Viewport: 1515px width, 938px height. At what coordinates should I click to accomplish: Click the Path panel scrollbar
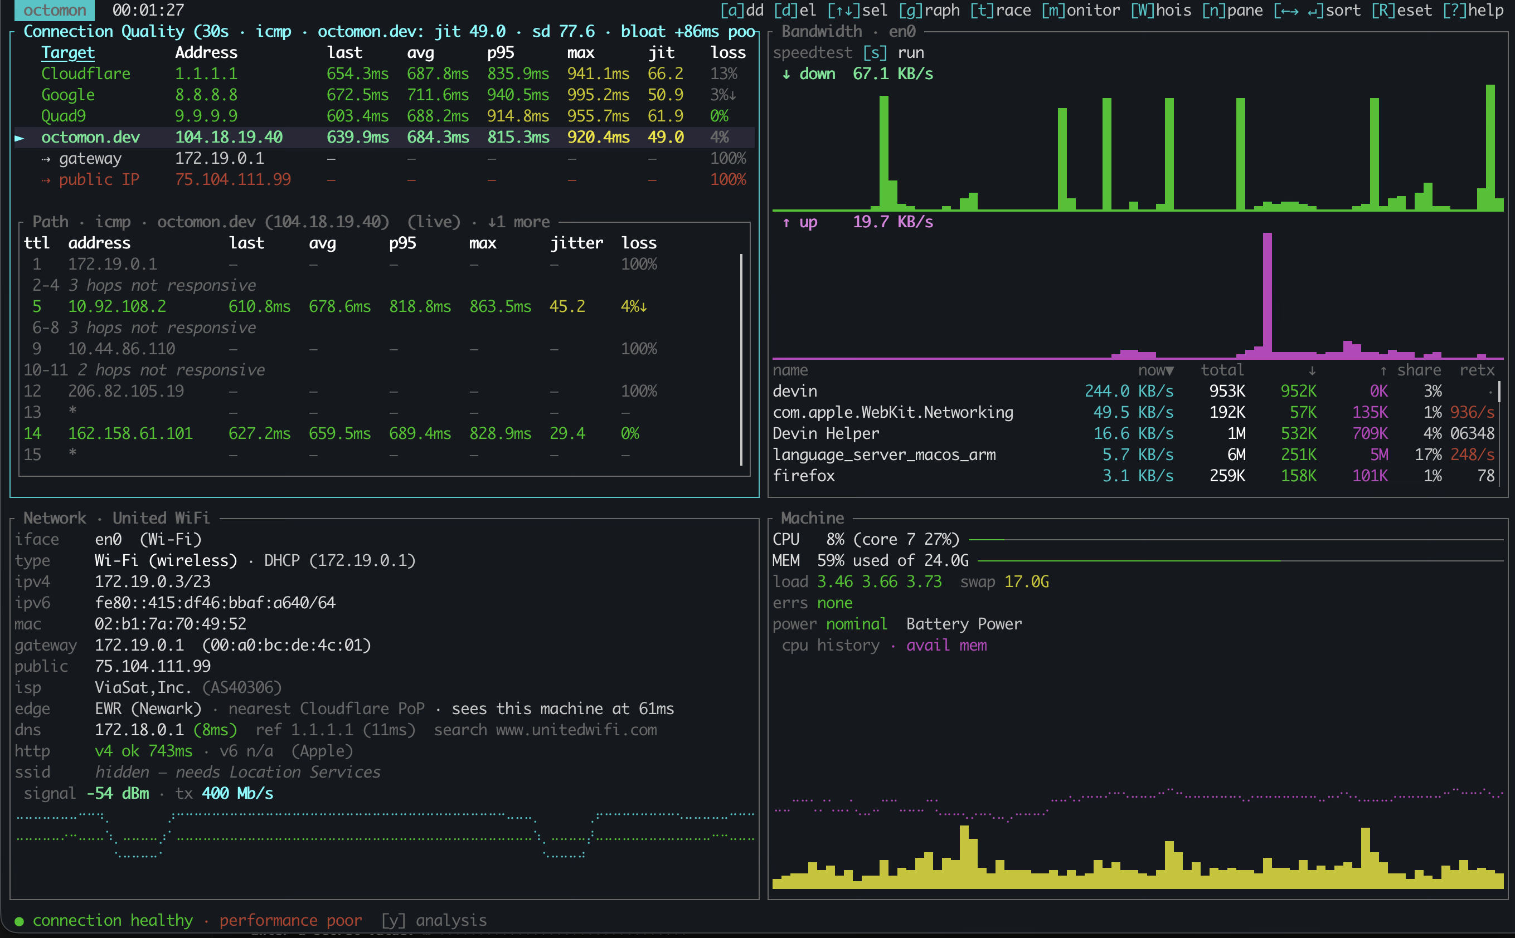[x=741, y=359]
